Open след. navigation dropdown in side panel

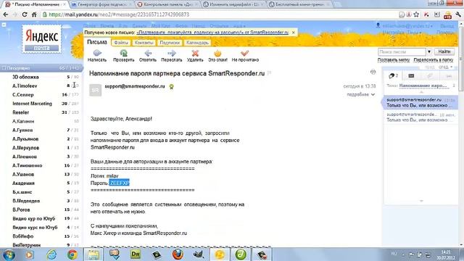click(x=445, y=67)
